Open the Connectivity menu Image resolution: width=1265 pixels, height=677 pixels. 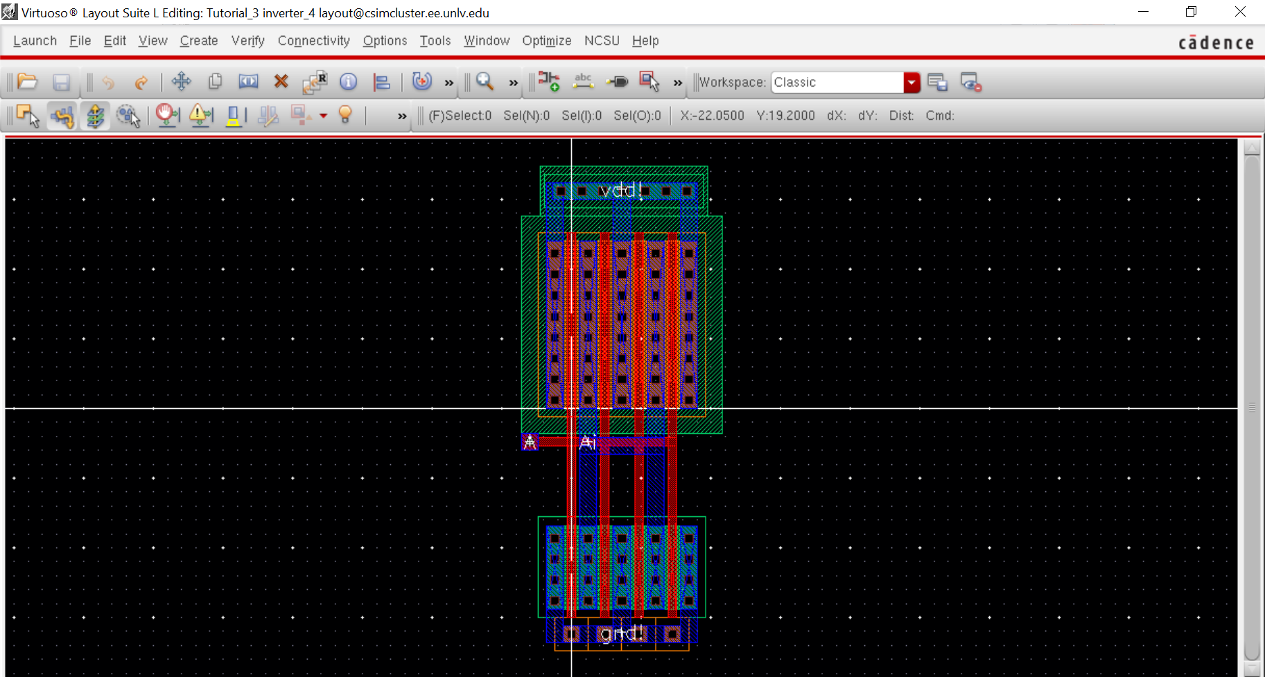click(x=313, y=41)
